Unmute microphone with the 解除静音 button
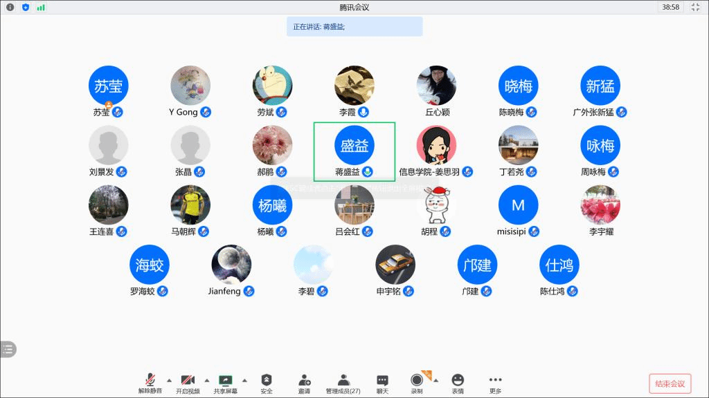This screenshot has height=398, width=709. [x=150, y=383]
